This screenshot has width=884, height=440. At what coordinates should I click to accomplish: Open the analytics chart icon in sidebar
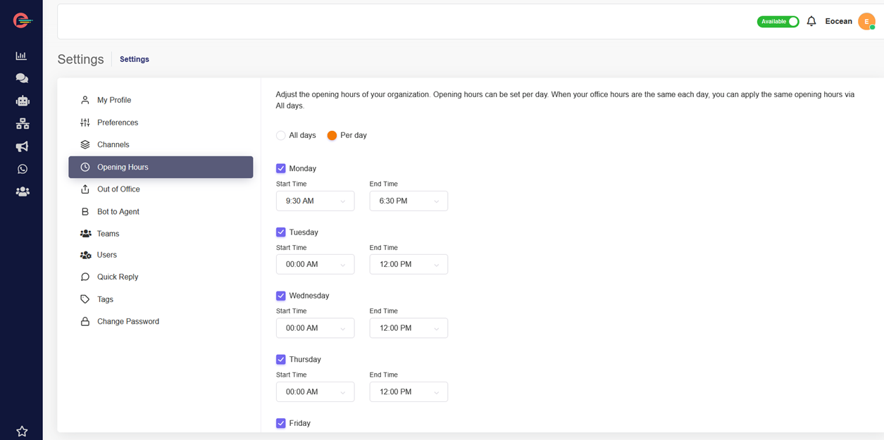click(21, 56)
